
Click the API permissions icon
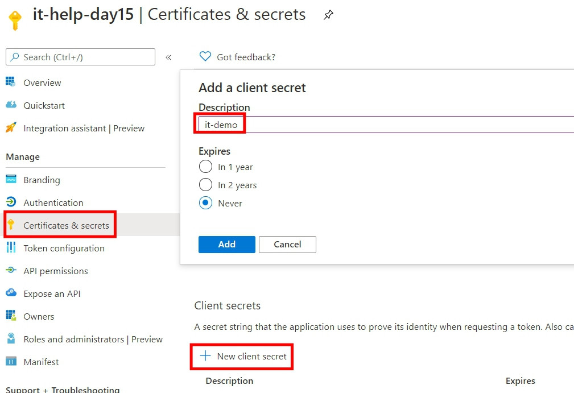pyautogui.click(x=11, y=271)
